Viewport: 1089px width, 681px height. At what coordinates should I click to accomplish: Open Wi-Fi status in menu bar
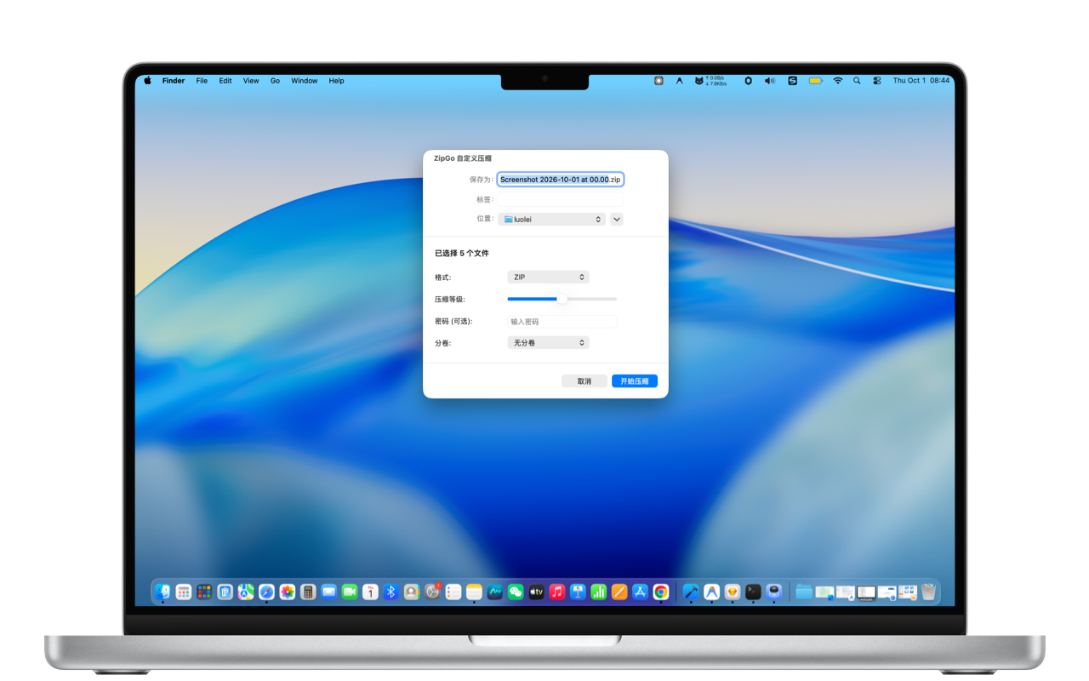tap(838, 81)
